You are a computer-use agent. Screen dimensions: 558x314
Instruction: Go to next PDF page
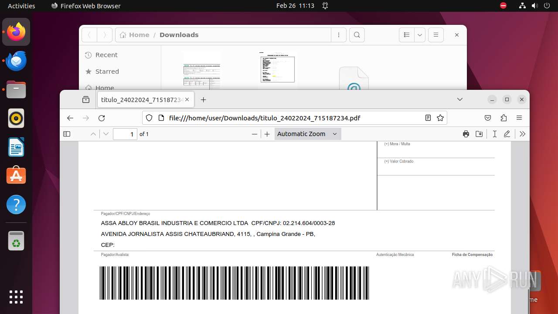click(106, 134)
